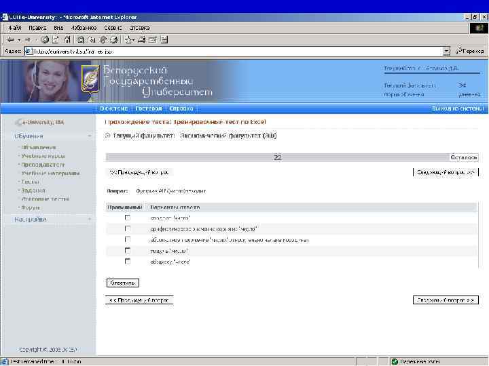Check the last answer option checkbox
489x366 pixels.
coord(128,262)
